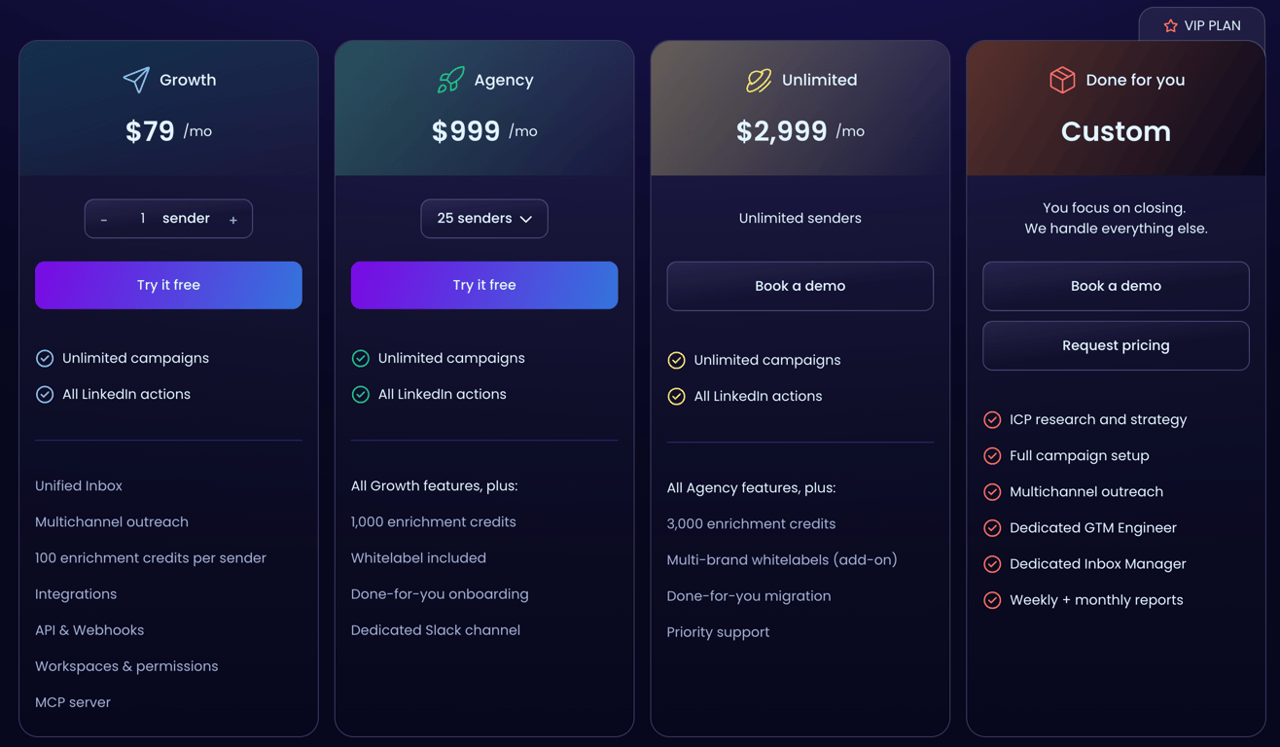
Task: Click the planet Unlimited plan icon
Action: point(759,80)
